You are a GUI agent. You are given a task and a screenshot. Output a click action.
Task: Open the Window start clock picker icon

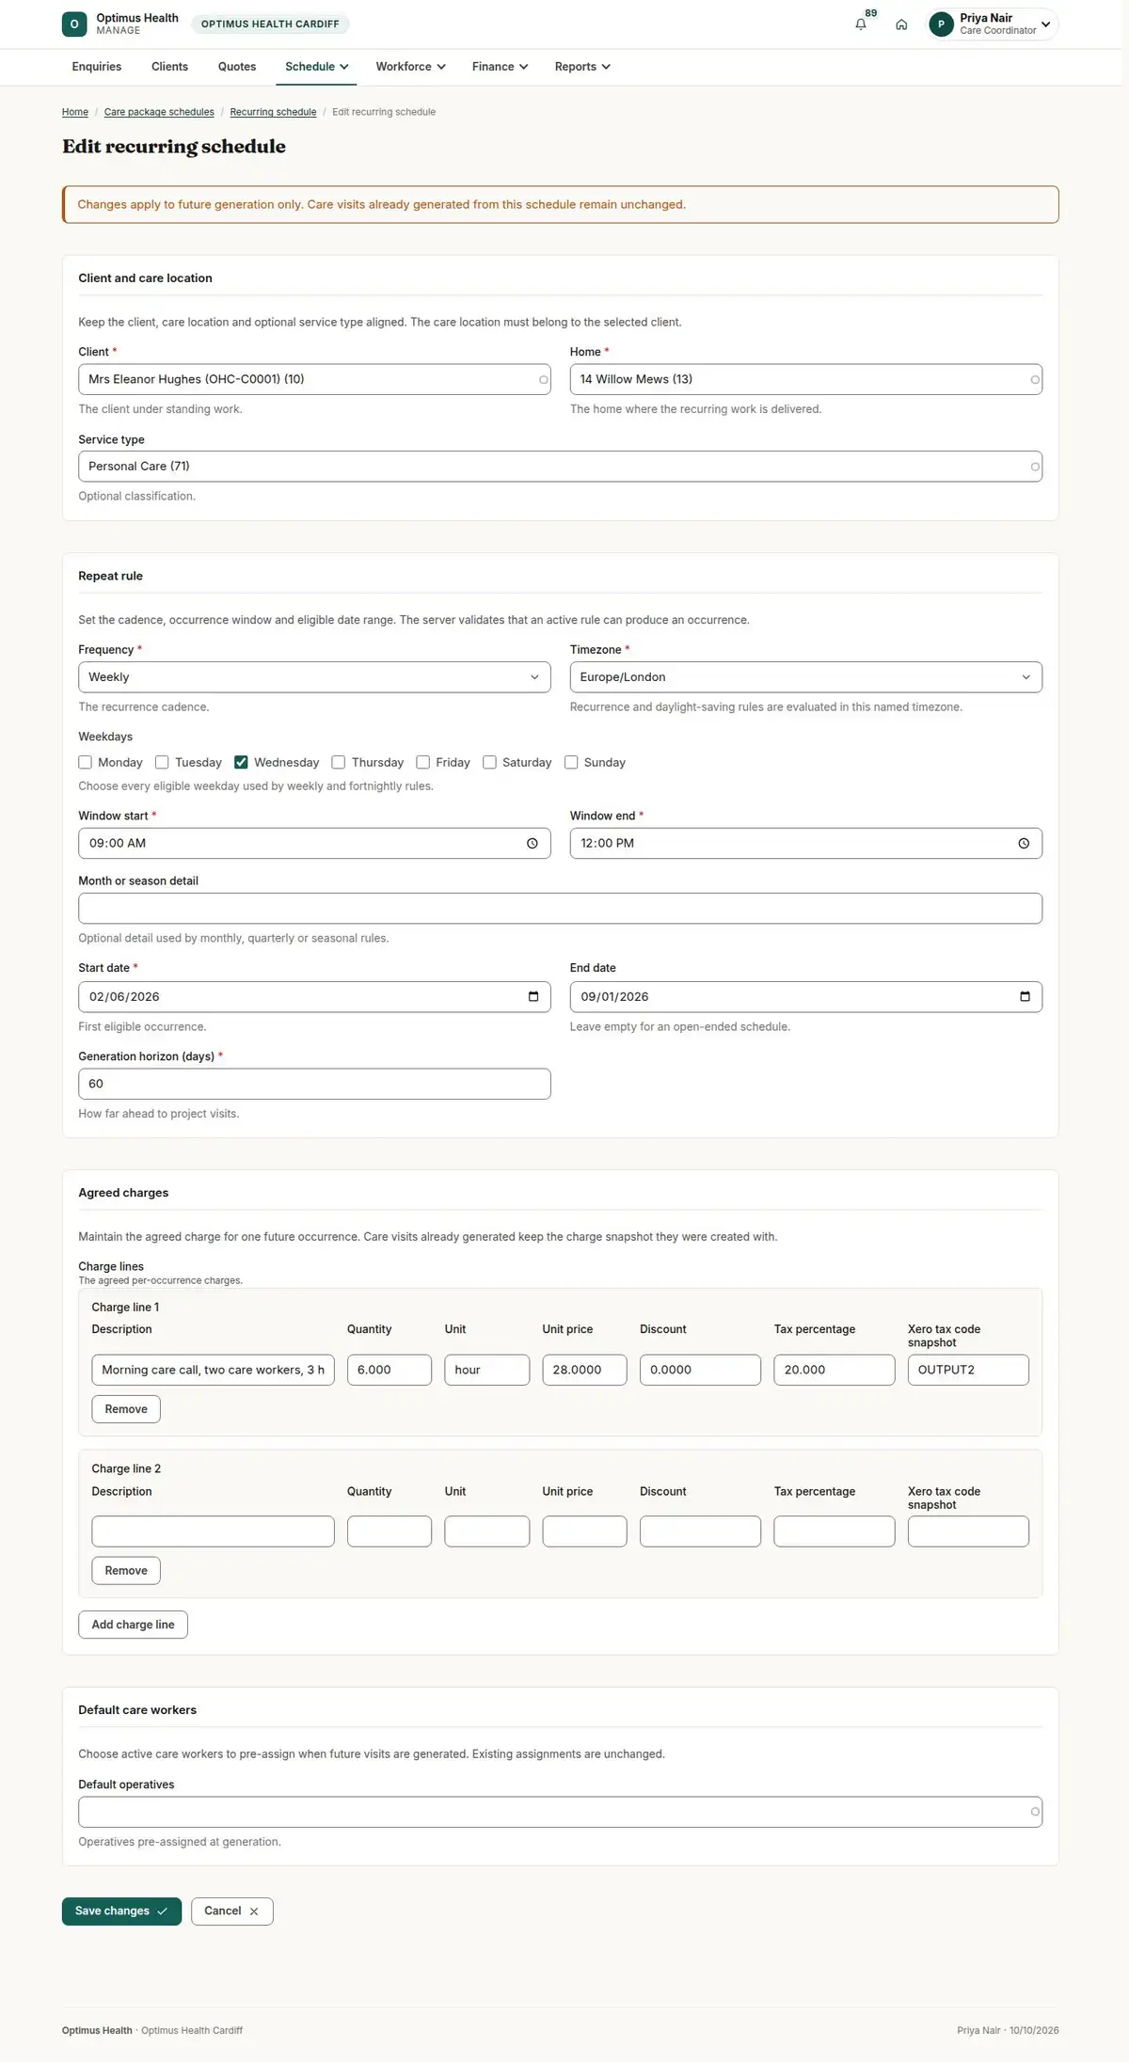click(x=533, y=844)
